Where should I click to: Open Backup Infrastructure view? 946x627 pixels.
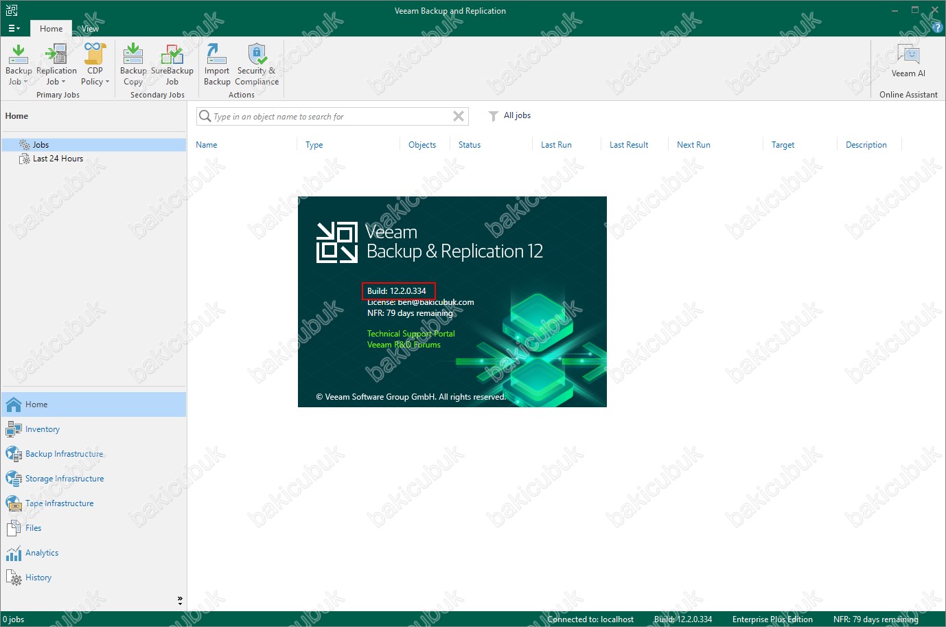pyautogui.click(x=93, y=454)
